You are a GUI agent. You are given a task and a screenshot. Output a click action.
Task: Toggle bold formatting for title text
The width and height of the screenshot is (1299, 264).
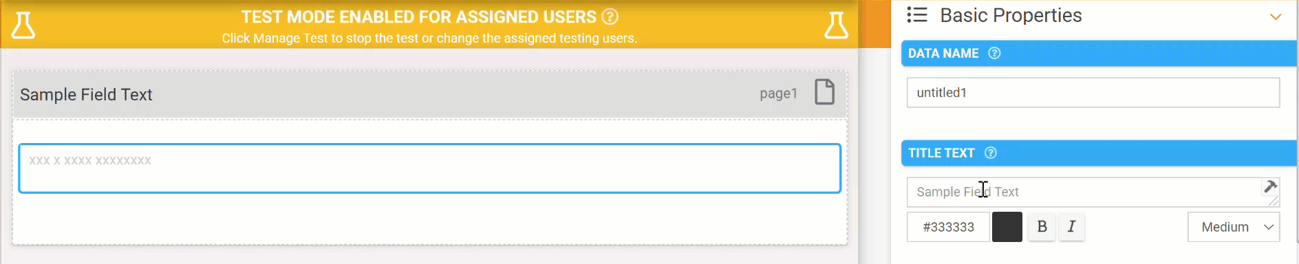point(1042,227)
